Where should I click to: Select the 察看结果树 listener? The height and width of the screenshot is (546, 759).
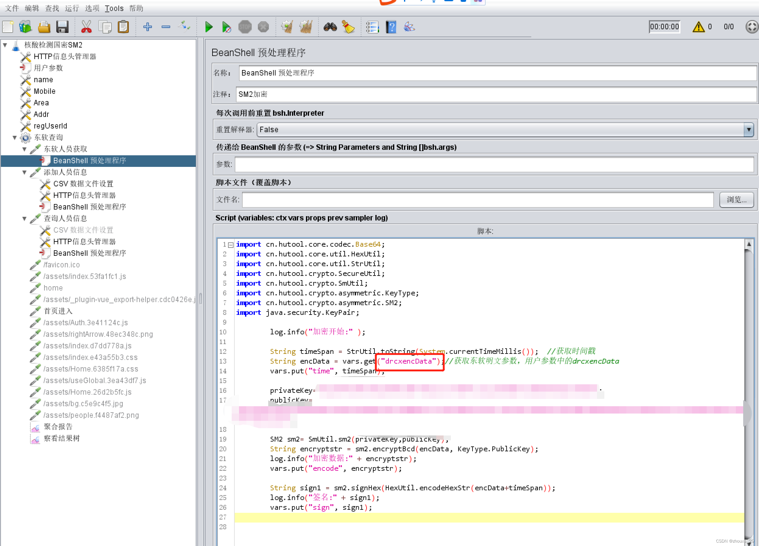point(61,438)
